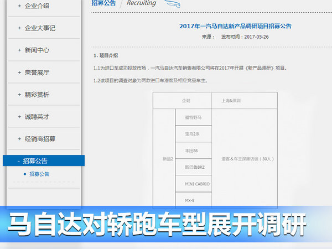Click the car logo icon beside Recruiting

(x=173, y=4)
